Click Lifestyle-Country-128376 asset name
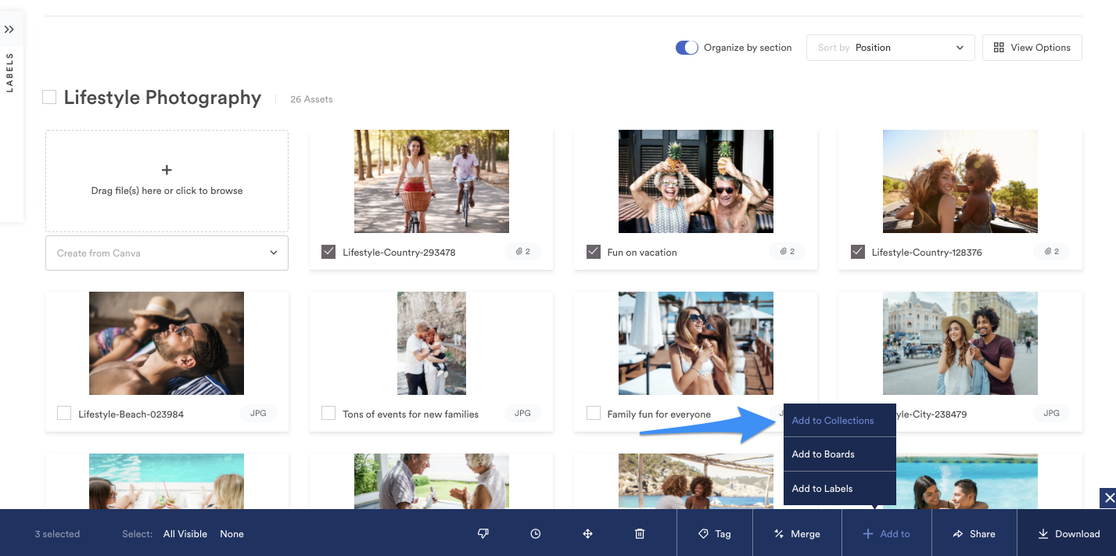The width and height of the screenshot is (1116, 556). pos(927,253)
